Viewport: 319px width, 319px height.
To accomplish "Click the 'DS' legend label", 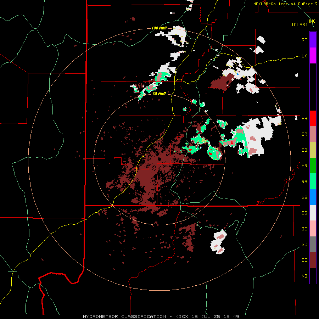I will click(304, 213).
